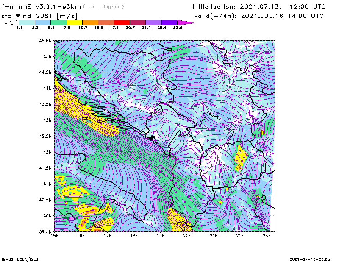This screenshot has height=262, width=339.
Task: Click the 41.5N latitude label
Action: pyautogui.click(x=45, y=168)
